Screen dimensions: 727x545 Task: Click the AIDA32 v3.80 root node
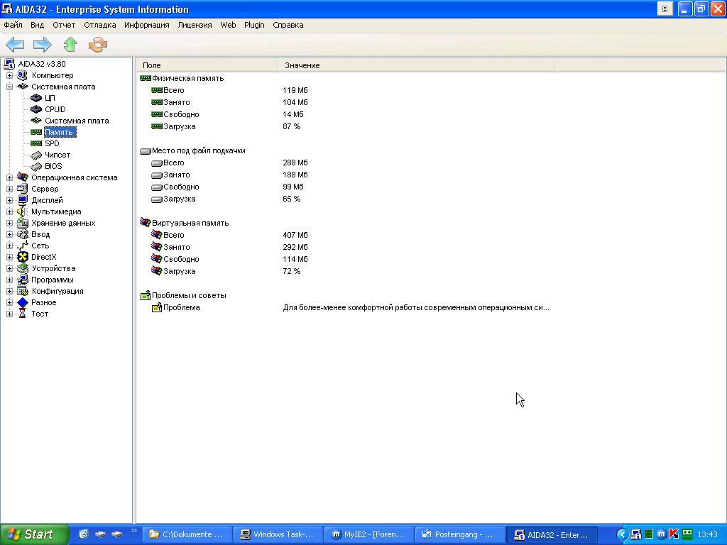click(x=42, y=64)
